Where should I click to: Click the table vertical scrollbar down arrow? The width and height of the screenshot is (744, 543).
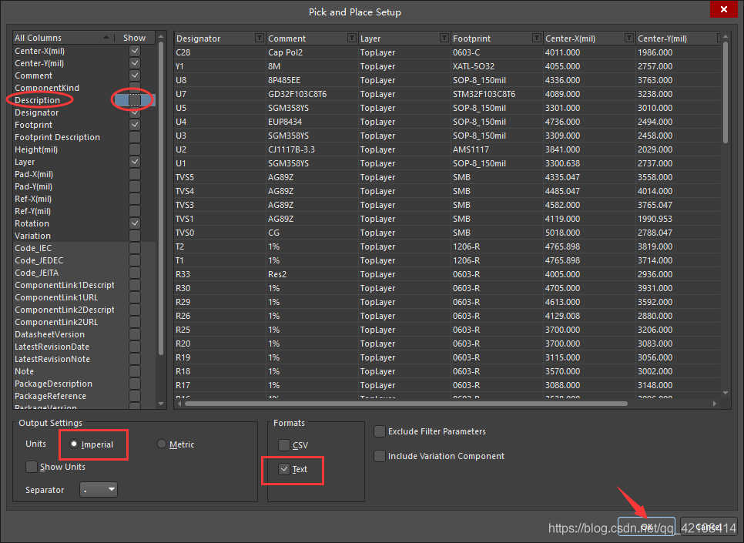[726, 393]
